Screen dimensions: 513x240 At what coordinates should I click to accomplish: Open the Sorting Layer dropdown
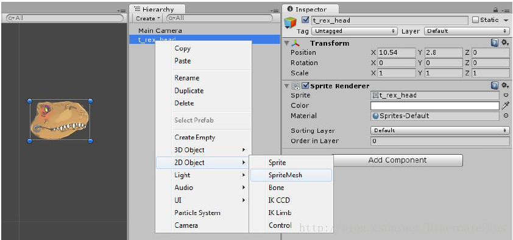[440, 130]
